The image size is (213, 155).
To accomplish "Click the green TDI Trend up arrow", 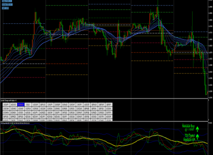I will coord(198,137).
